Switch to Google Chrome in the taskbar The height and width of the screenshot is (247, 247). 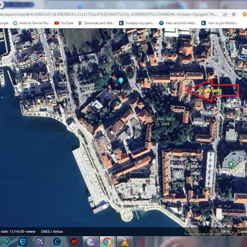(x=107, y=241)
